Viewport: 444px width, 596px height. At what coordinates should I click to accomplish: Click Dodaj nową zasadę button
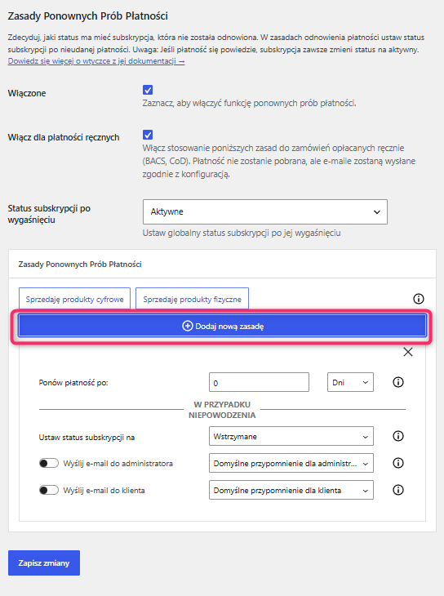[222, 326]
